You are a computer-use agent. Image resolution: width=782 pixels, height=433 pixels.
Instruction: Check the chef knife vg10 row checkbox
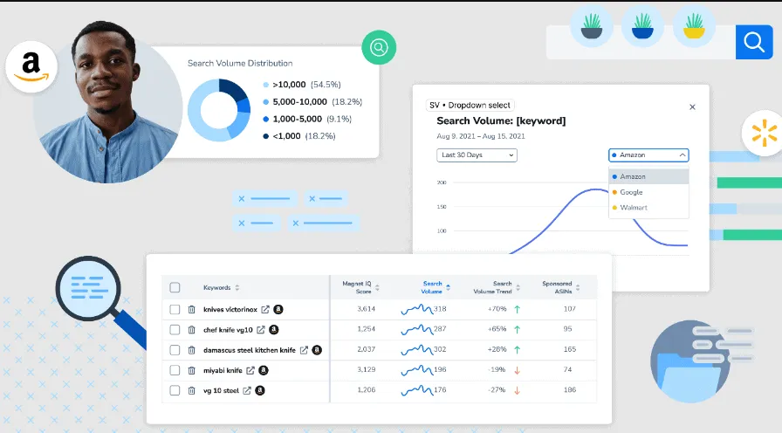(x=175, y=330)
